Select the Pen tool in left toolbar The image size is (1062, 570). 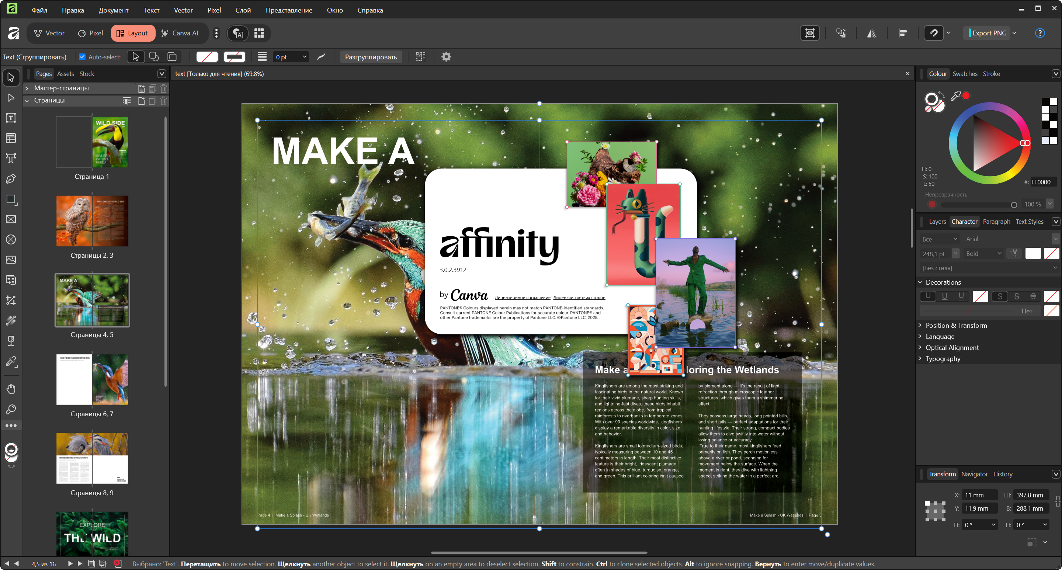point(11,179)
